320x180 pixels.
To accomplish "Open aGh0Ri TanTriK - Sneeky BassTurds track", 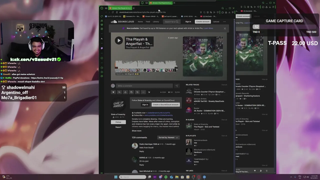I will pos(209,101).
